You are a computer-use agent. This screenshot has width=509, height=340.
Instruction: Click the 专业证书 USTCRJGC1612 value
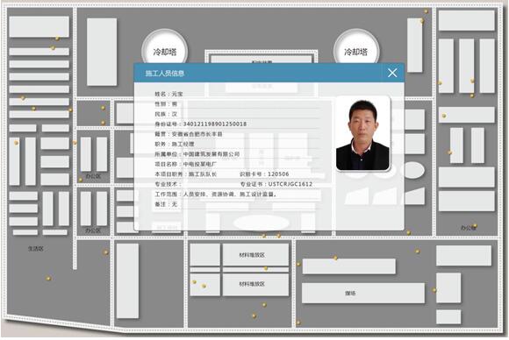(x=290, y=184)
